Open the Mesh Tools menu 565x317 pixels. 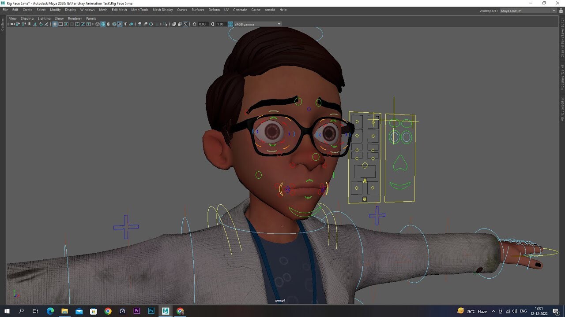139,10
